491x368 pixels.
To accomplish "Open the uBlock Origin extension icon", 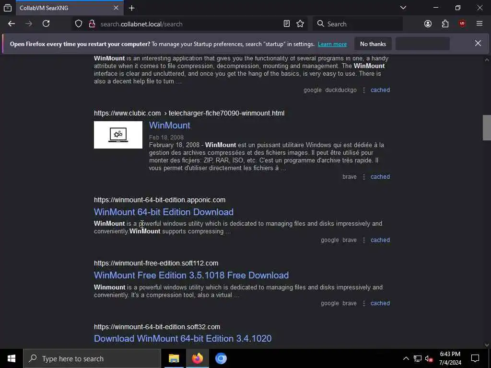I will [x=462, y=24].
